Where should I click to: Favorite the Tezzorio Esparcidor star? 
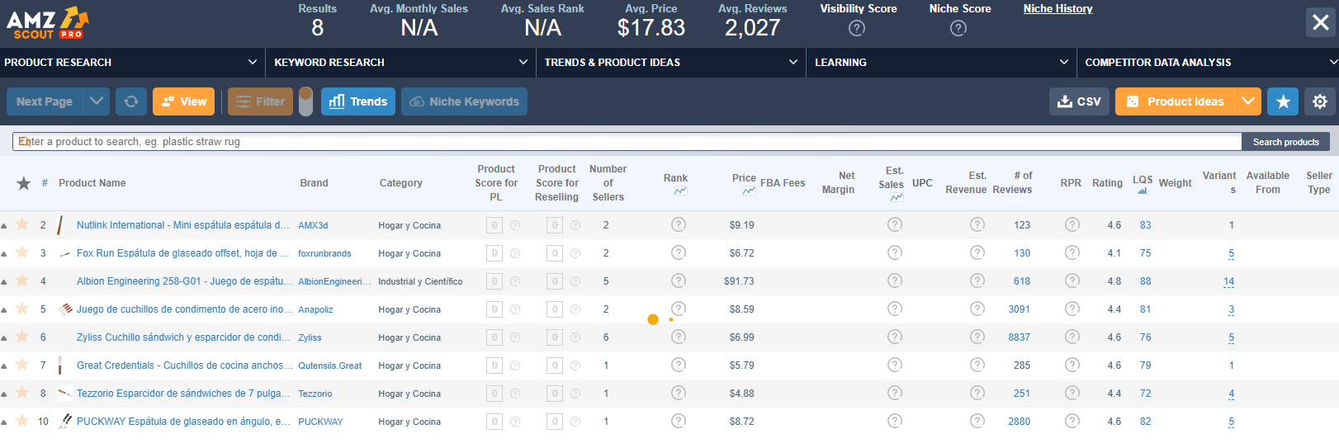22,392
